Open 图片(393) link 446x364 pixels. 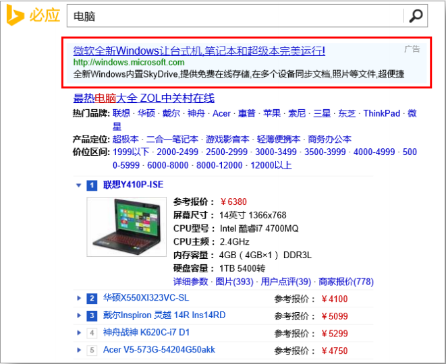pyautogui.click(x=234, y=282)
